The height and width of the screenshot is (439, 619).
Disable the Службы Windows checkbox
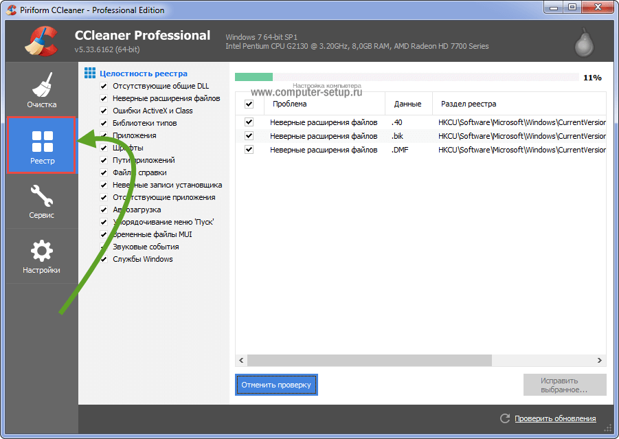click(104, 259)
